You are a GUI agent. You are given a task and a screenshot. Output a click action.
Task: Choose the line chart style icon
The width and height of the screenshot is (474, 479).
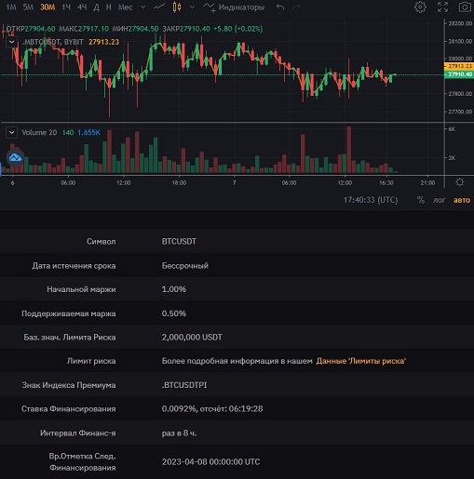click(x=159, y=7)
